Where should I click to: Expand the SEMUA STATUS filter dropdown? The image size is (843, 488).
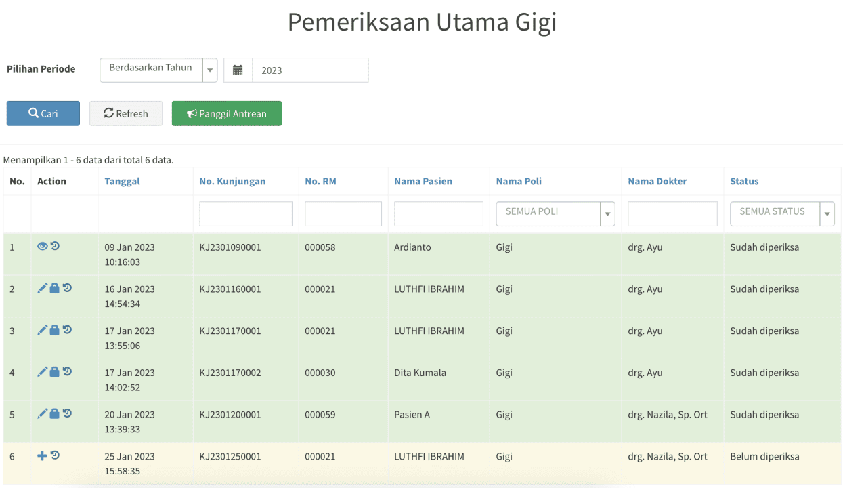click(782, 213)
